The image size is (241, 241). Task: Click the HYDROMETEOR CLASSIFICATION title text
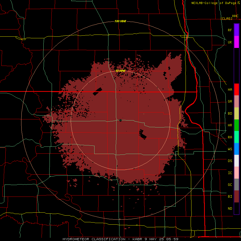coord(94,239)
